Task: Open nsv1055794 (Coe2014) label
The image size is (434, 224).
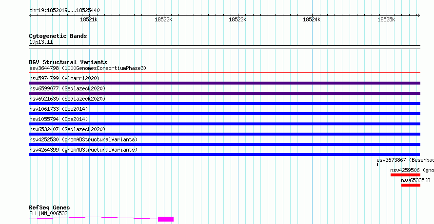Action: point(59,119)
